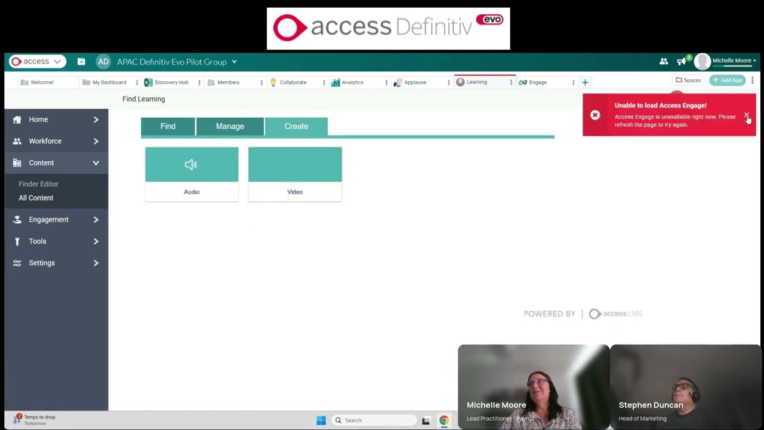Image resolution: width=764 pixels, height=430 pixels.
Task: Click the Video content tile
Action: pyautogui.click(x=295, y=164)
